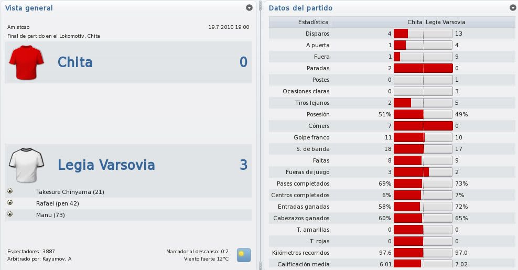Click the goal ball icon beside Takesure Chinyama
This screenshot has height=270, width=518.
pyautogui.click(x=10, y=191)
